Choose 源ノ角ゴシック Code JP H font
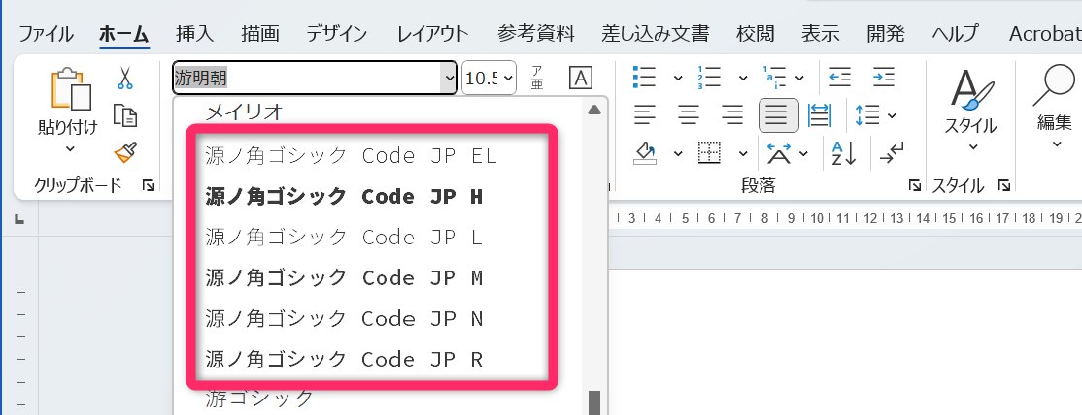 pos(345,197)
